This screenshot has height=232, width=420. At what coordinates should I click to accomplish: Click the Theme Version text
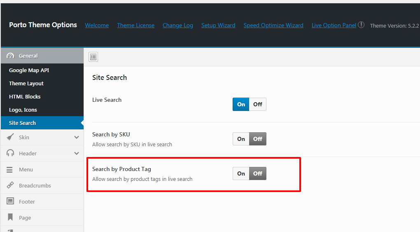click(394, 26)
